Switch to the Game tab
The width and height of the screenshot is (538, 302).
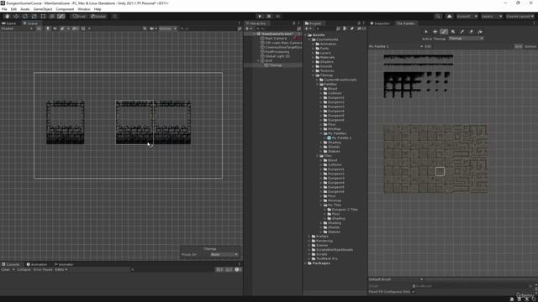click(x=9, y=23)
